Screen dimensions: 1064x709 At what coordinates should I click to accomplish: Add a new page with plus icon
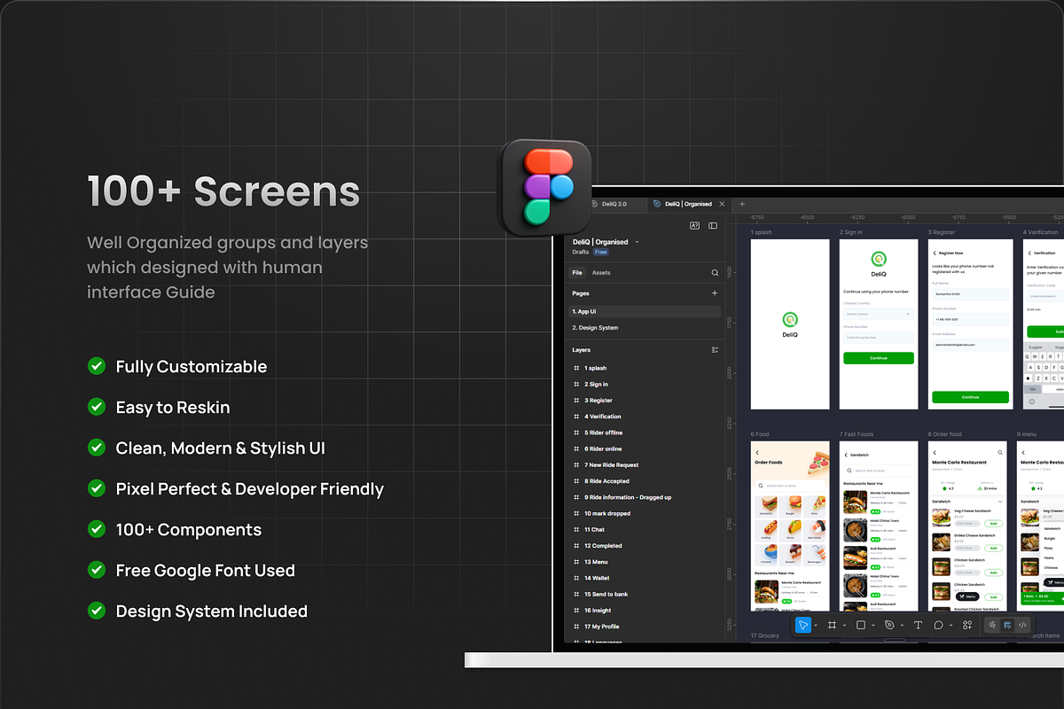point(715,293)
